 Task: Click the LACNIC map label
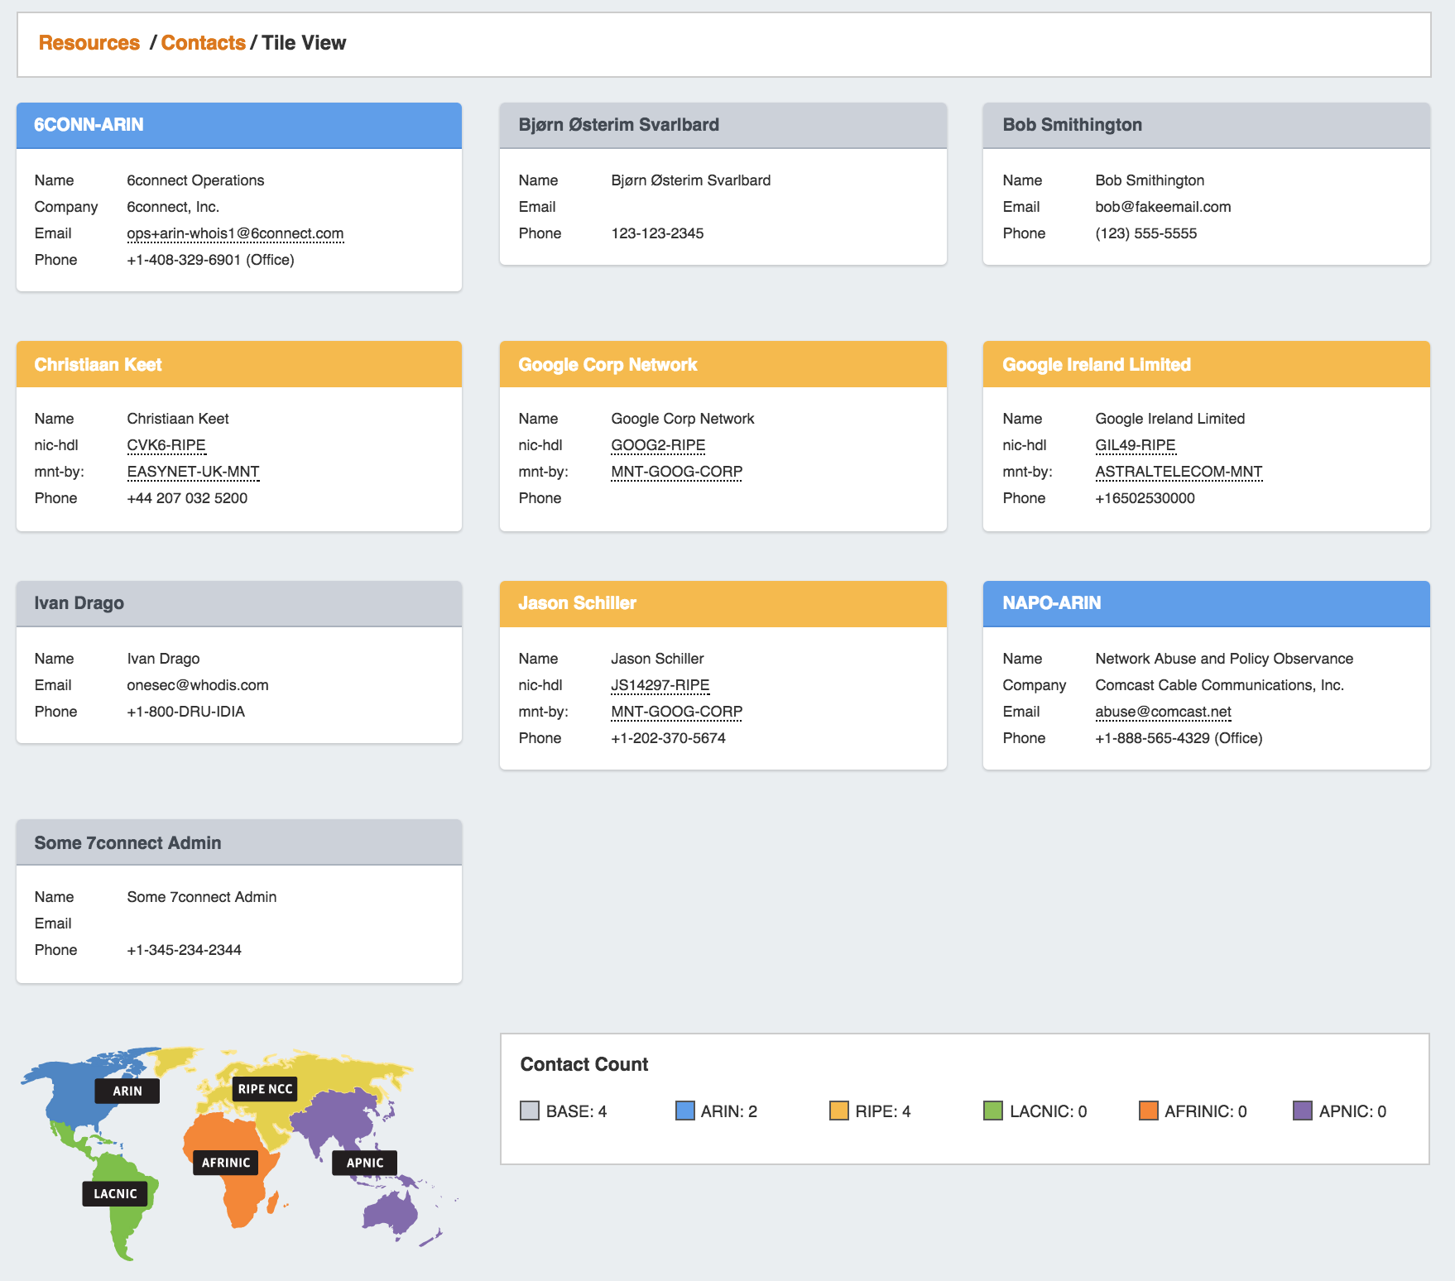[115, 1193]
